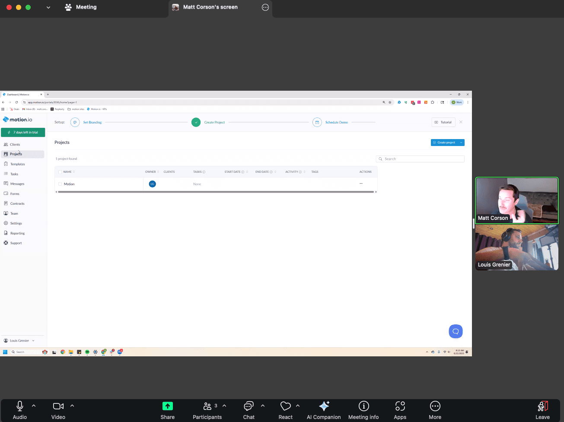Select the checkbox next to the Motion project
Screen dimensions: 564x422
pos(60,184)
